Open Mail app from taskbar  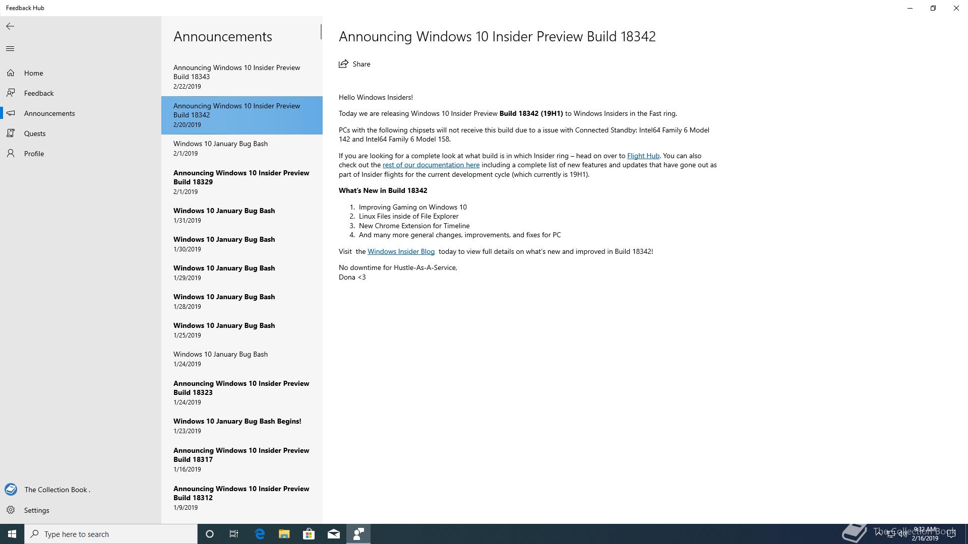coord(334,534)
